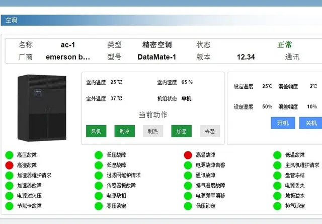
Task: Click the 低湿故障 status light
Action: coord(99,165)
